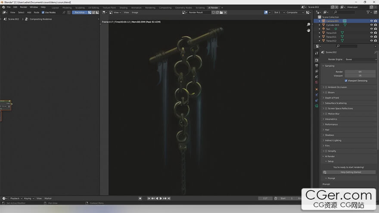This screenshot has height=213, width=379.
Task: Click the fake user shield icon for Render Result
Action: coord(214,12)
